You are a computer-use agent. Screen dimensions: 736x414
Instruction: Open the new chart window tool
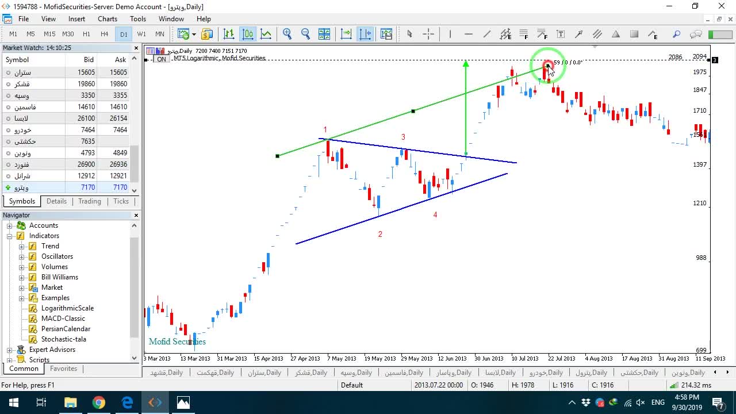[x=183, y=34]
